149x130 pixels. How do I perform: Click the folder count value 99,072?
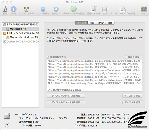[39, 126]
